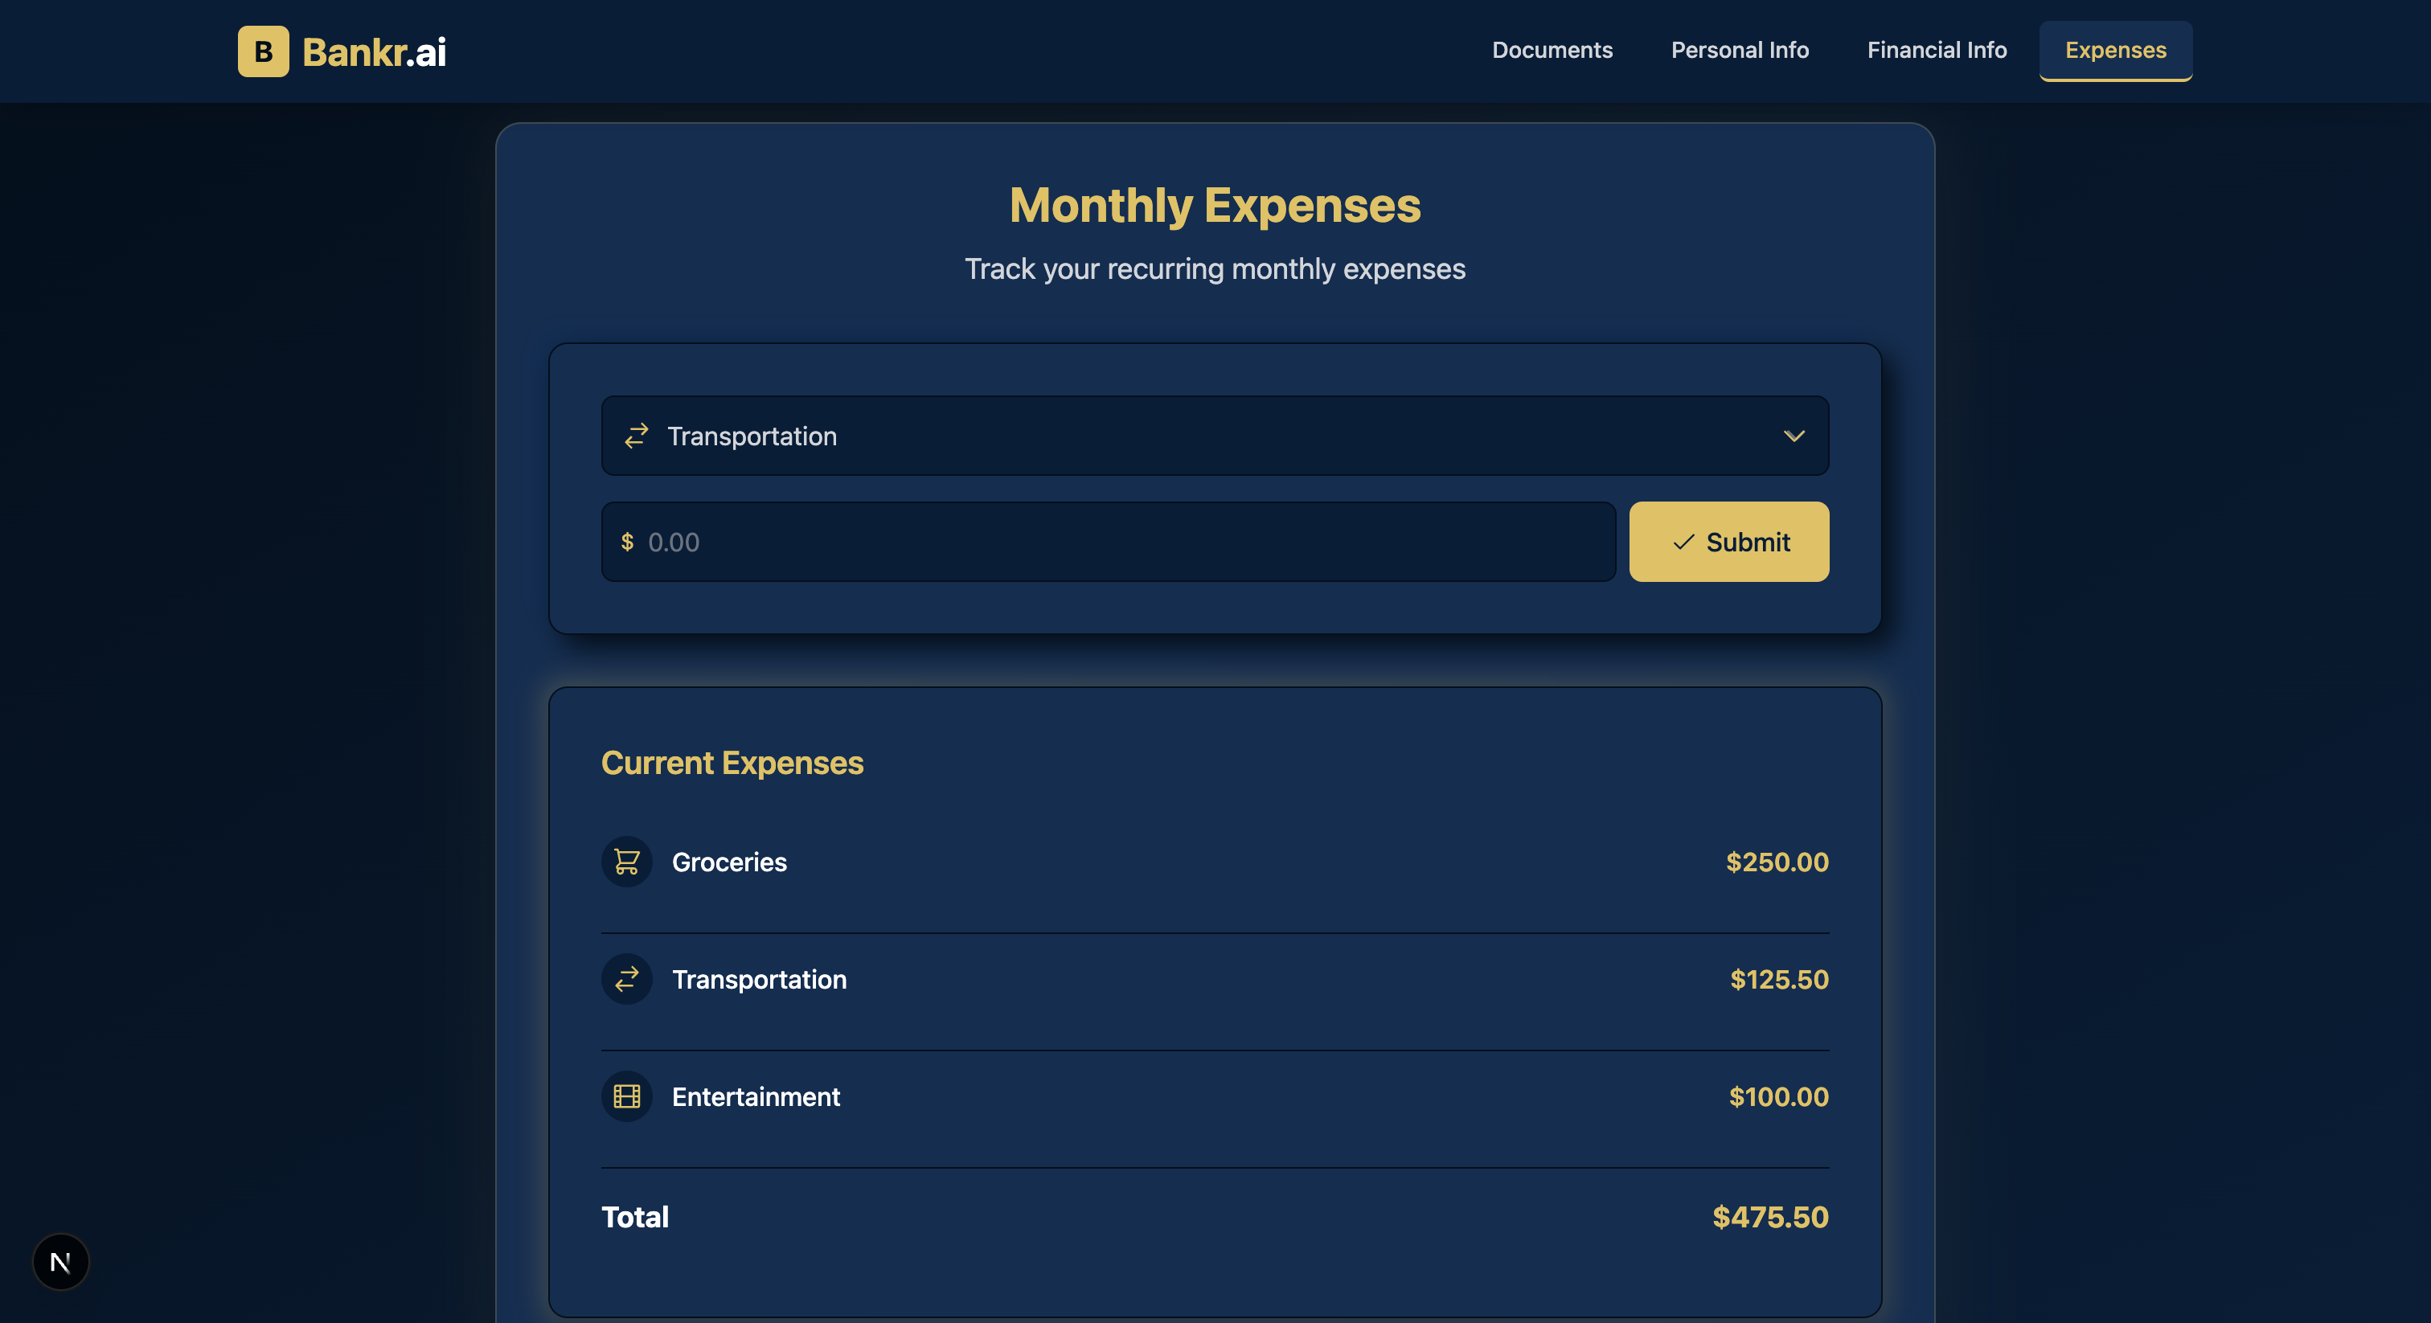Go to the Financial Info tab

coord(1937,50)
